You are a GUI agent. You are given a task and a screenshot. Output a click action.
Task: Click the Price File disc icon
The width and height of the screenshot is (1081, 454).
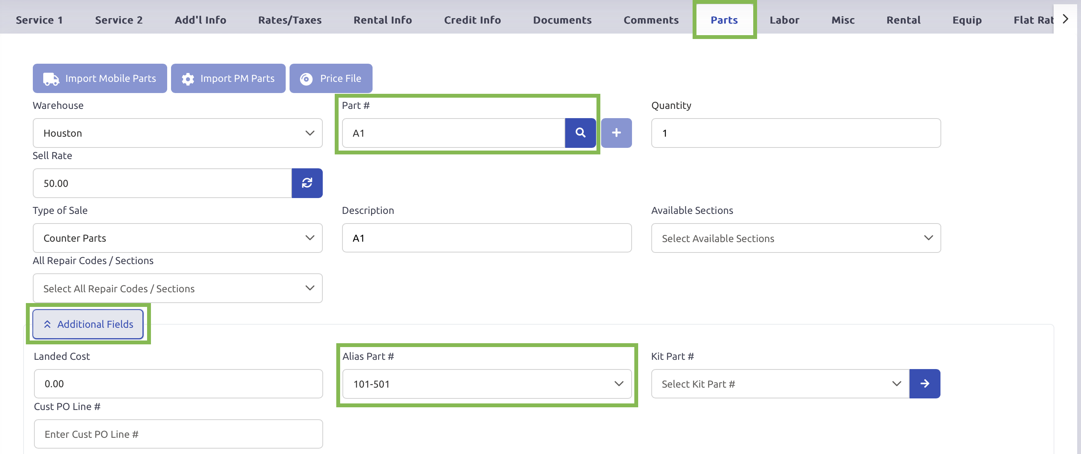coord(306,78)
